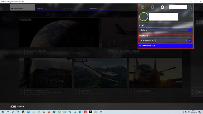Click the Flight Simulator taskbar icon
203x114 pixels.
point(91,112)
